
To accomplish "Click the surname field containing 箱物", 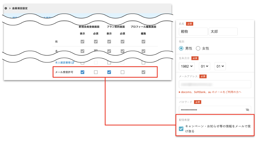I will pyautogui.click(x=193, y=32).
